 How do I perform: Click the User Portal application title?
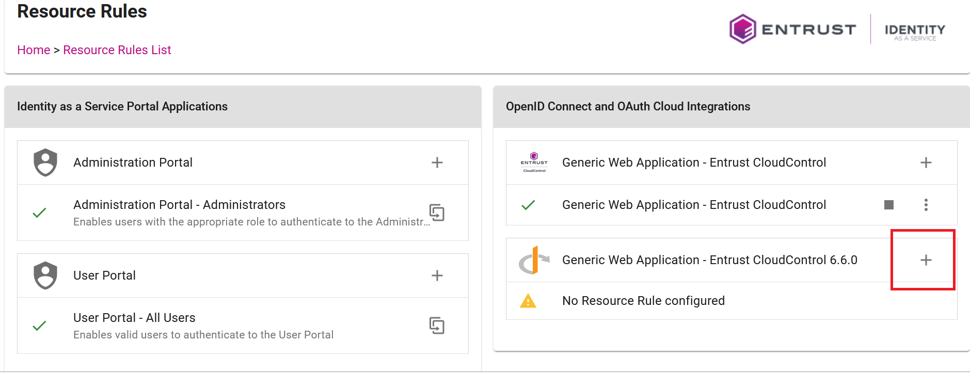coord(104,275)
